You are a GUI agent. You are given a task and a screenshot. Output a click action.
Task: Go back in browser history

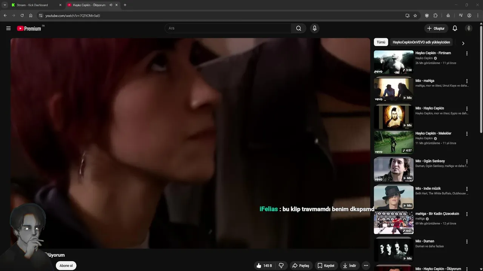pos(5,15)
